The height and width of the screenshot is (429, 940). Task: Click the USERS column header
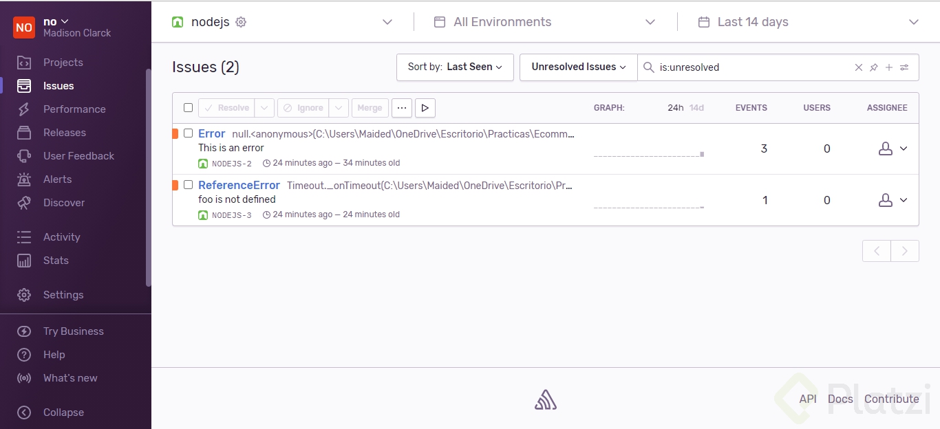pyautogui.click(x=817, y=108)
